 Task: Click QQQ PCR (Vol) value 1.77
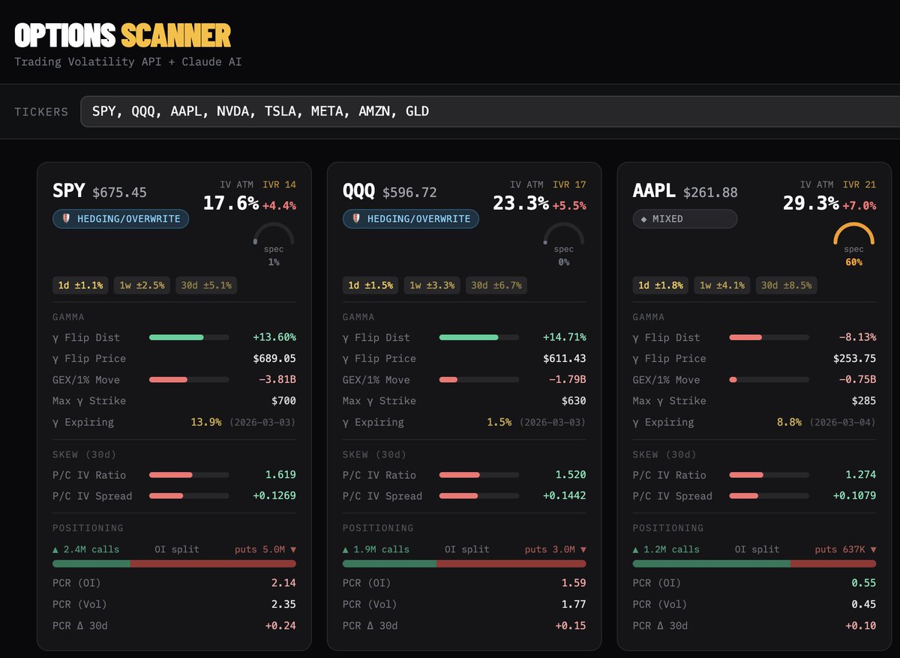(574, 604)
